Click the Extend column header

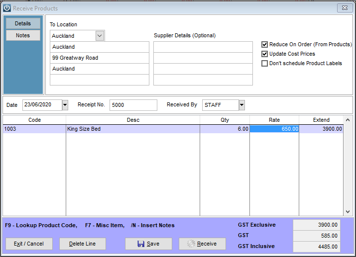[x=321, y=120]
